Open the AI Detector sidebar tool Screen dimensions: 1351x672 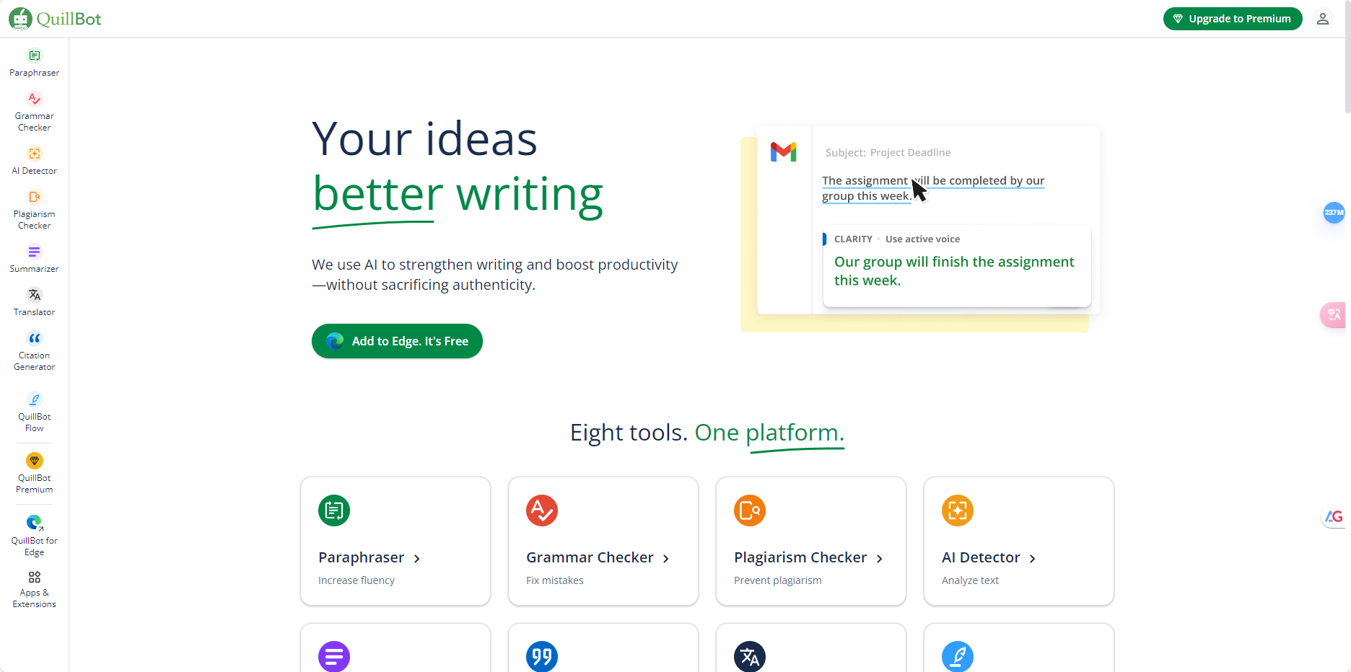(34, 160)
